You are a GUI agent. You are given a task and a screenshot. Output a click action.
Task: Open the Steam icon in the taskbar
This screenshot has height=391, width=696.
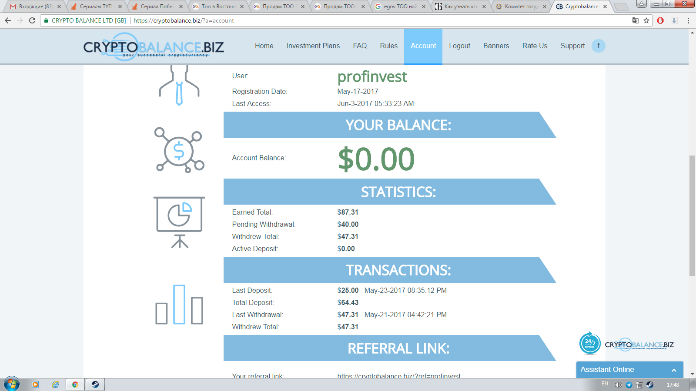pyautogui.click(x=95, y=384)
